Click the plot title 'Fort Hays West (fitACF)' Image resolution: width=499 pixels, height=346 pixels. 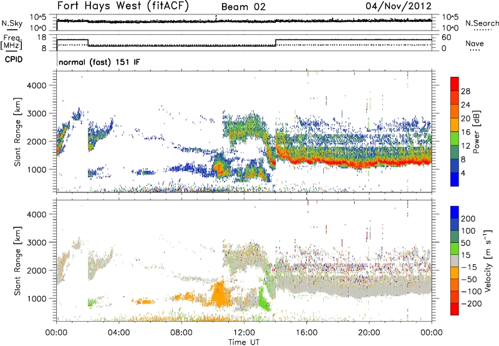[x=123, y=6]
